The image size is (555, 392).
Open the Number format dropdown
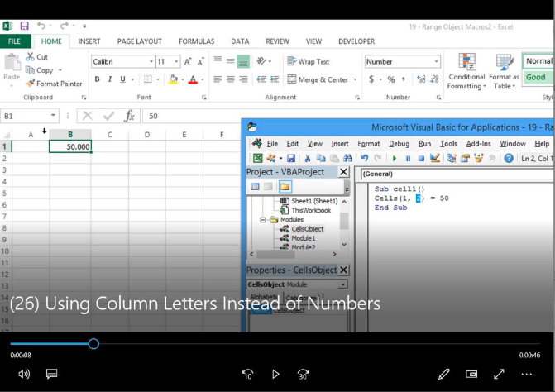pyautogui.click(x=437, y=61)
